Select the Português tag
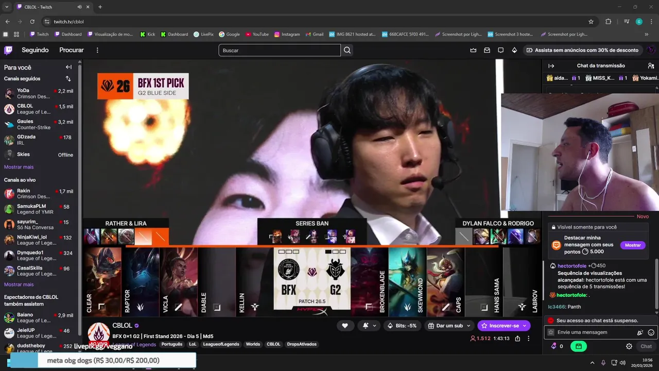This screenshot has width=659, height=371. point(171,344)
